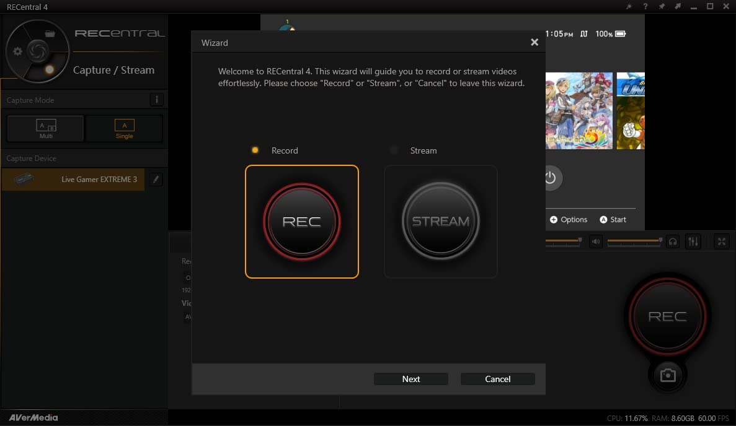Click the 60.00 FPS readout
Screen dimensions: 736x426
(x=714, y=418)
